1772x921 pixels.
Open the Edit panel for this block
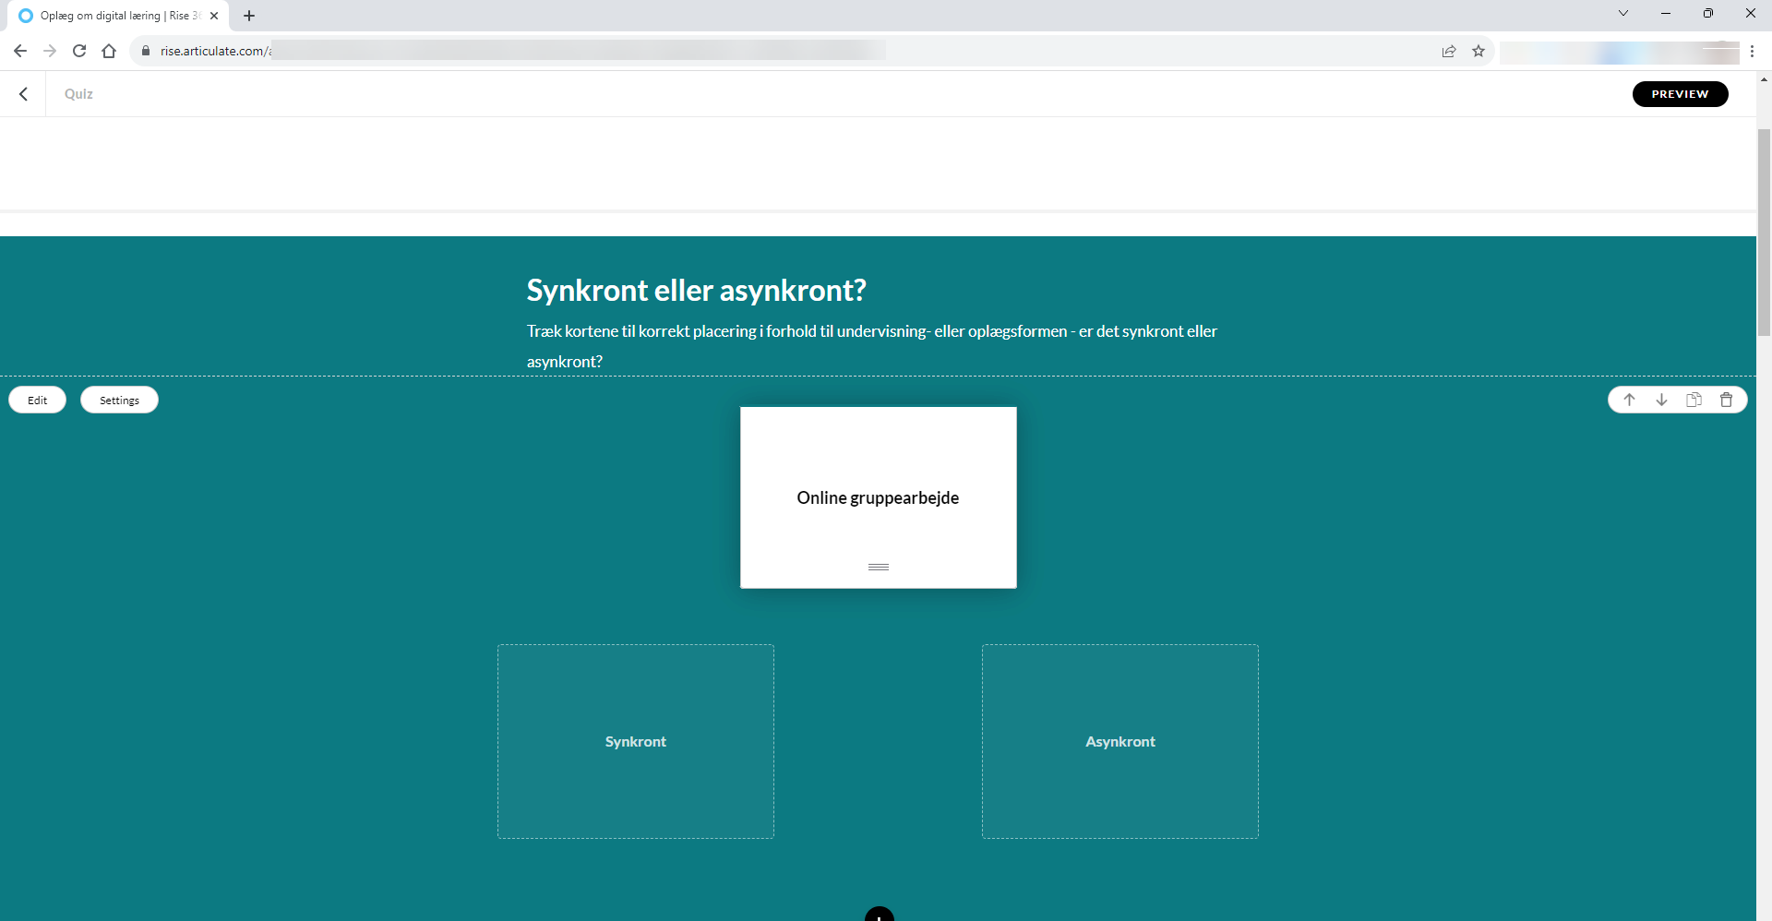coord(38,400)
